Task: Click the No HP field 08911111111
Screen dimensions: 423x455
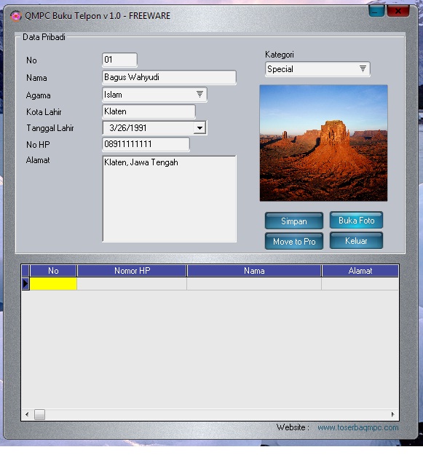Action: 146,144
